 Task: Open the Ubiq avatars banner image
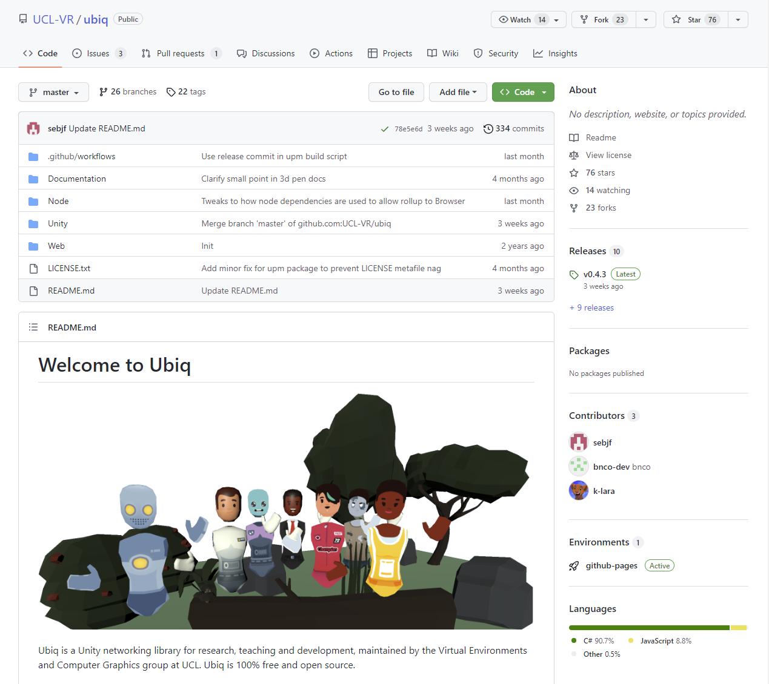pyautogui.click(x=285, y=511)
